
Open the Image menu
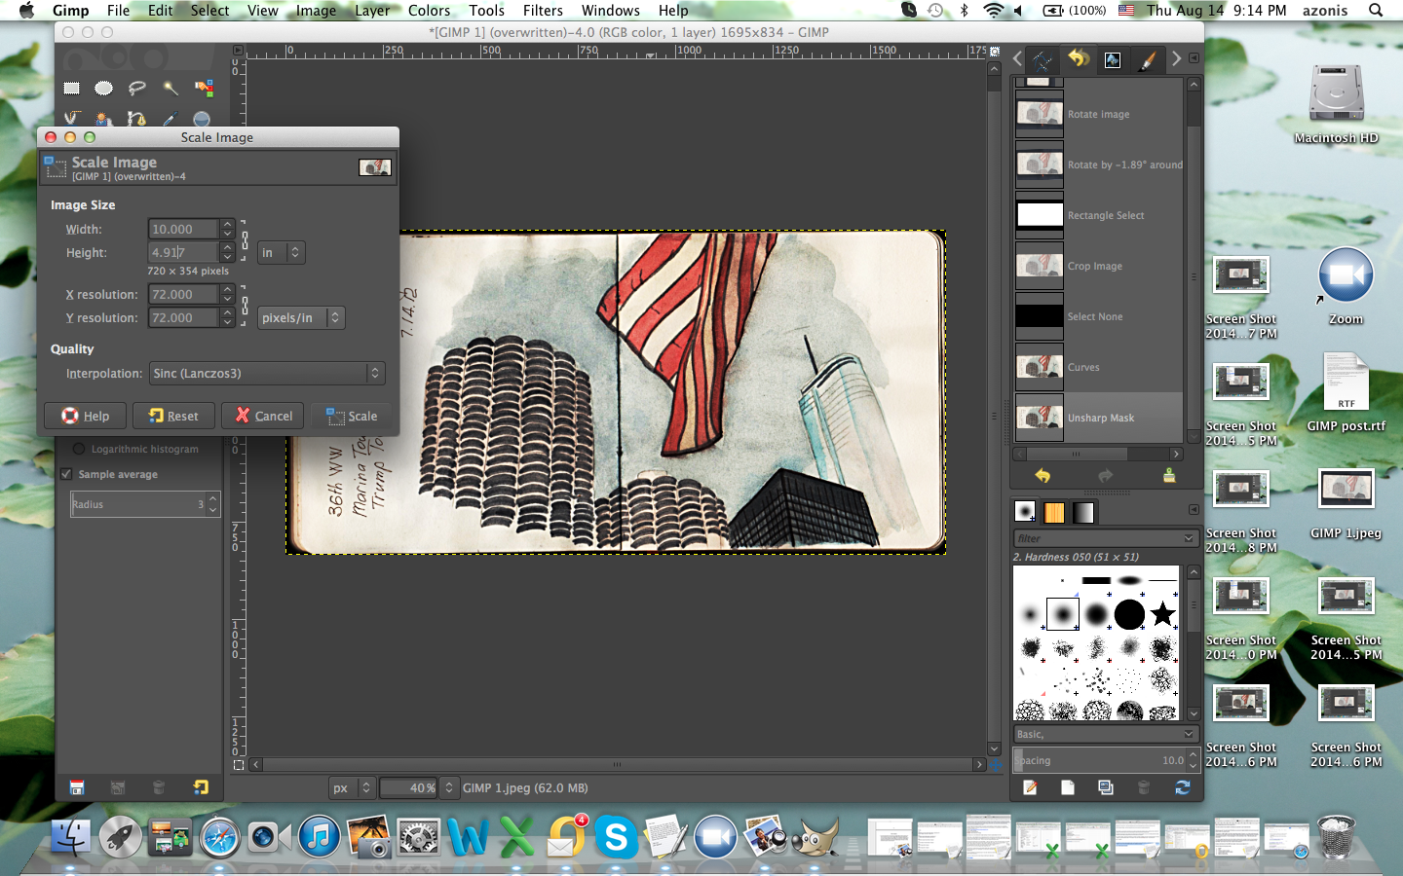click(x=316, y=10)
